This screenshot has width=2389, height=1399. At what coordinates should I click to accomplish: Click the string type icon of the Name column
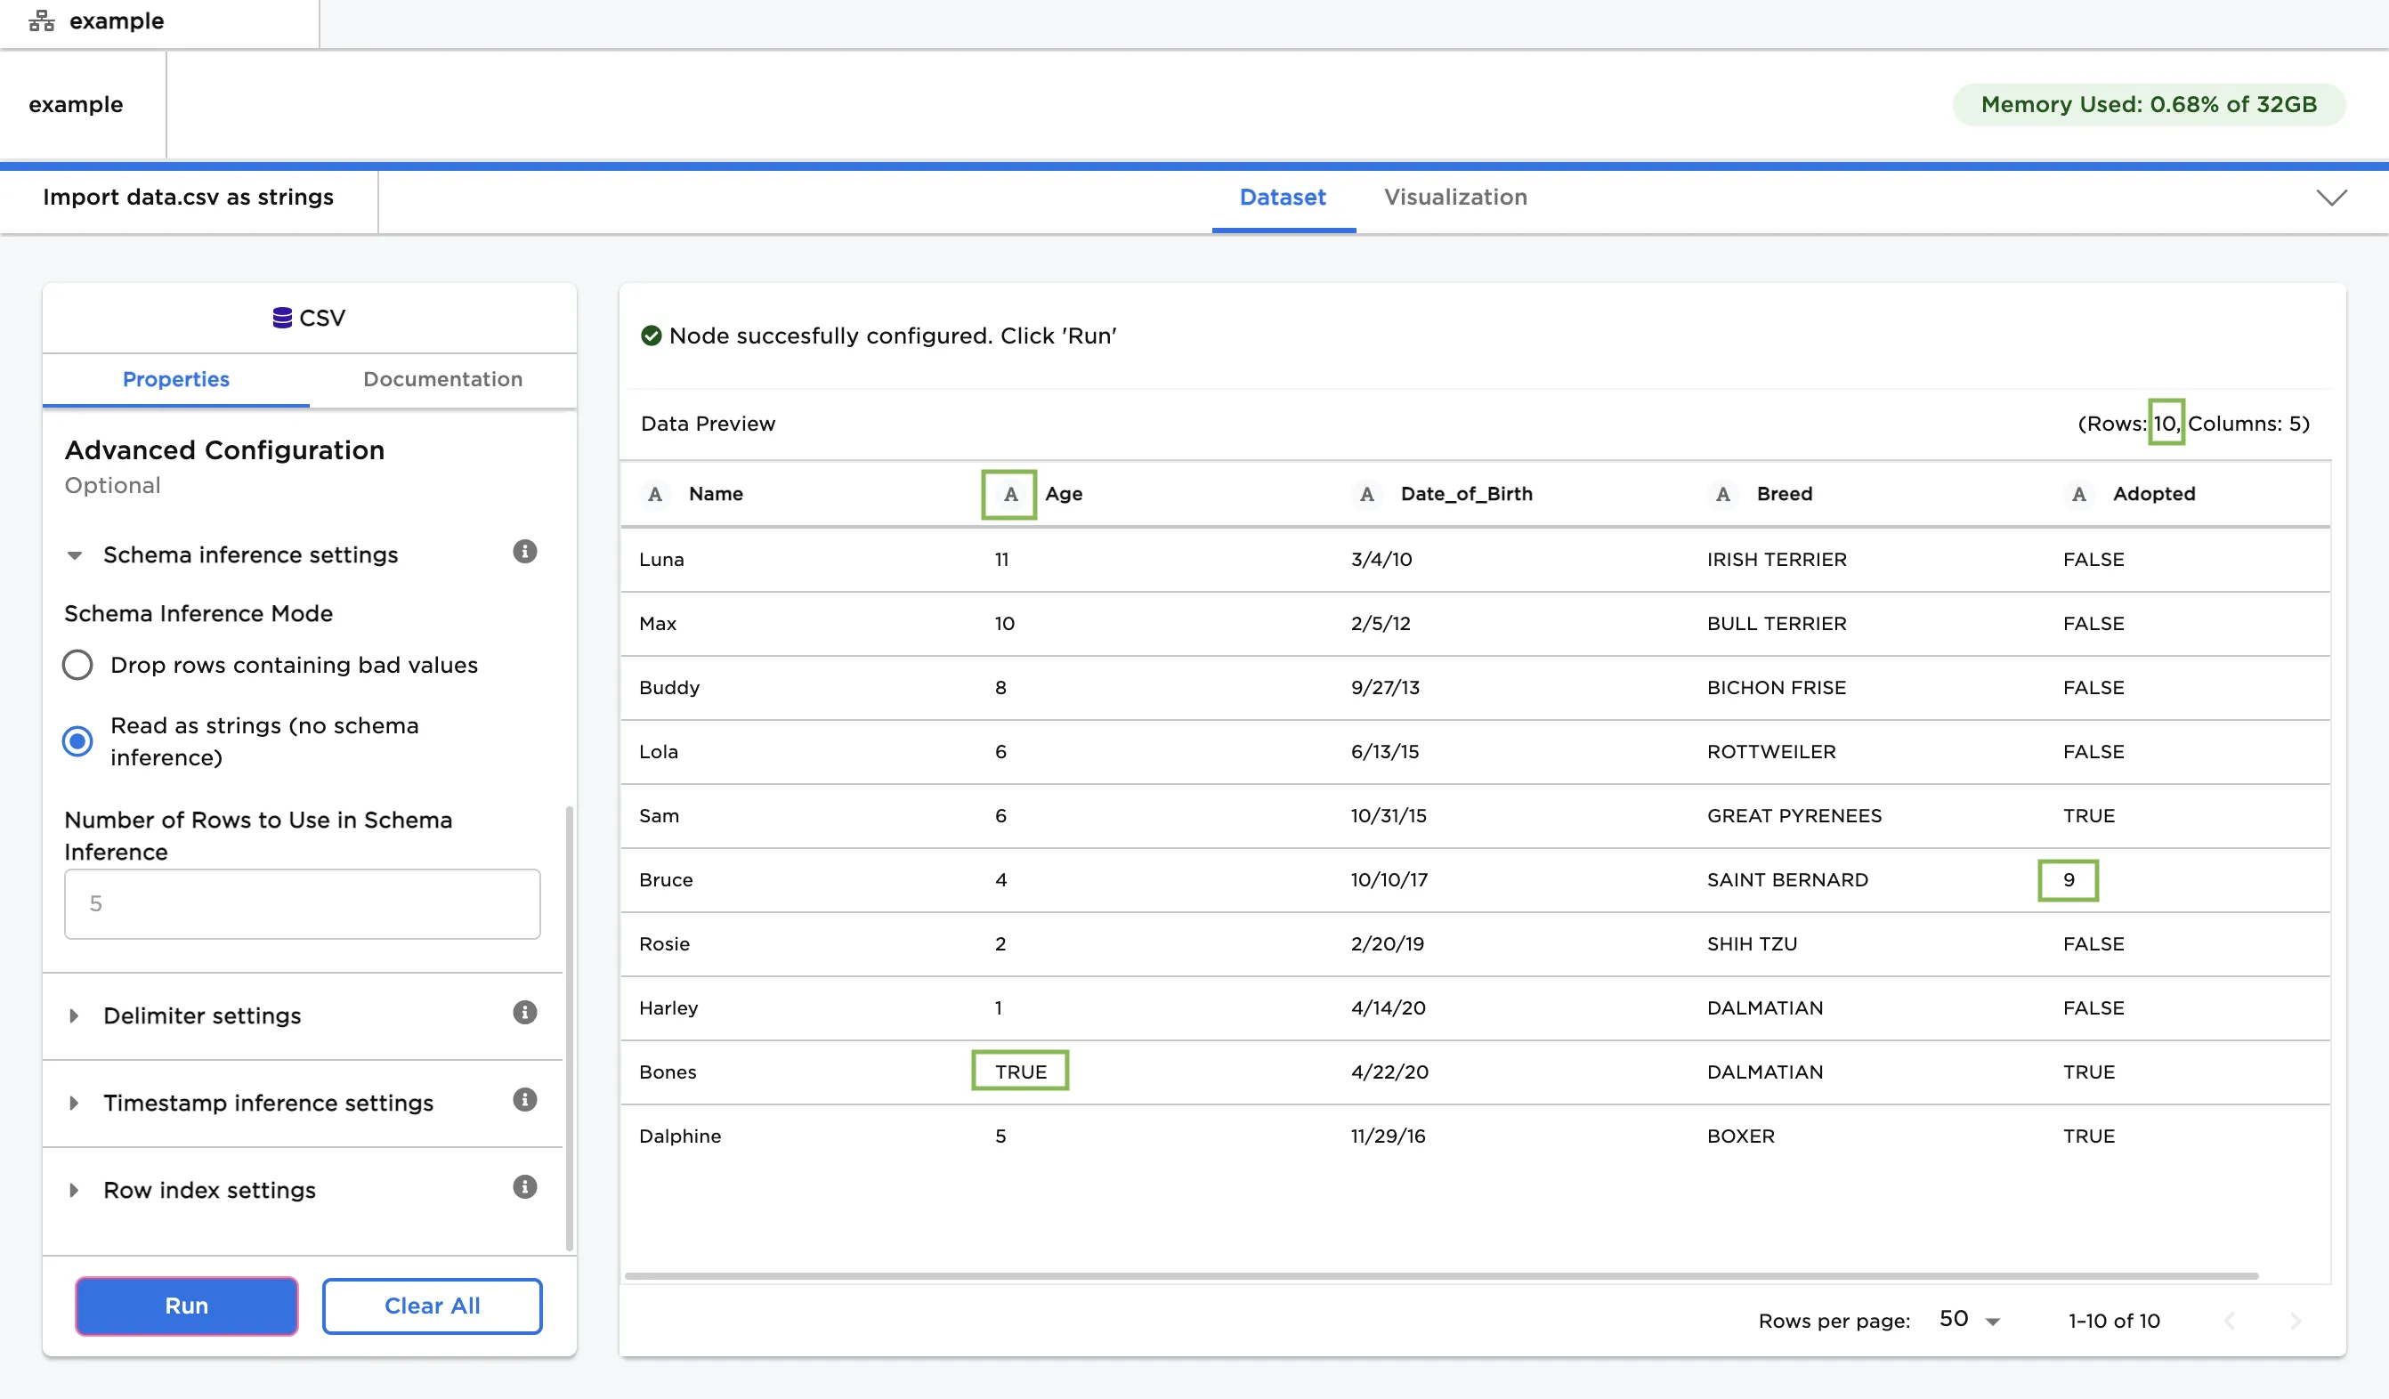[654, 494]
